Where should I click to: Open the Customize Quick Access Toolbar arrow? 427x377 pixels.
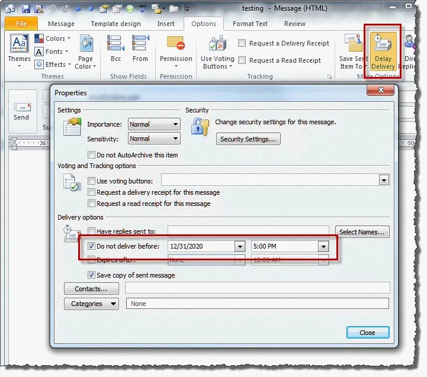coord(187,9)
